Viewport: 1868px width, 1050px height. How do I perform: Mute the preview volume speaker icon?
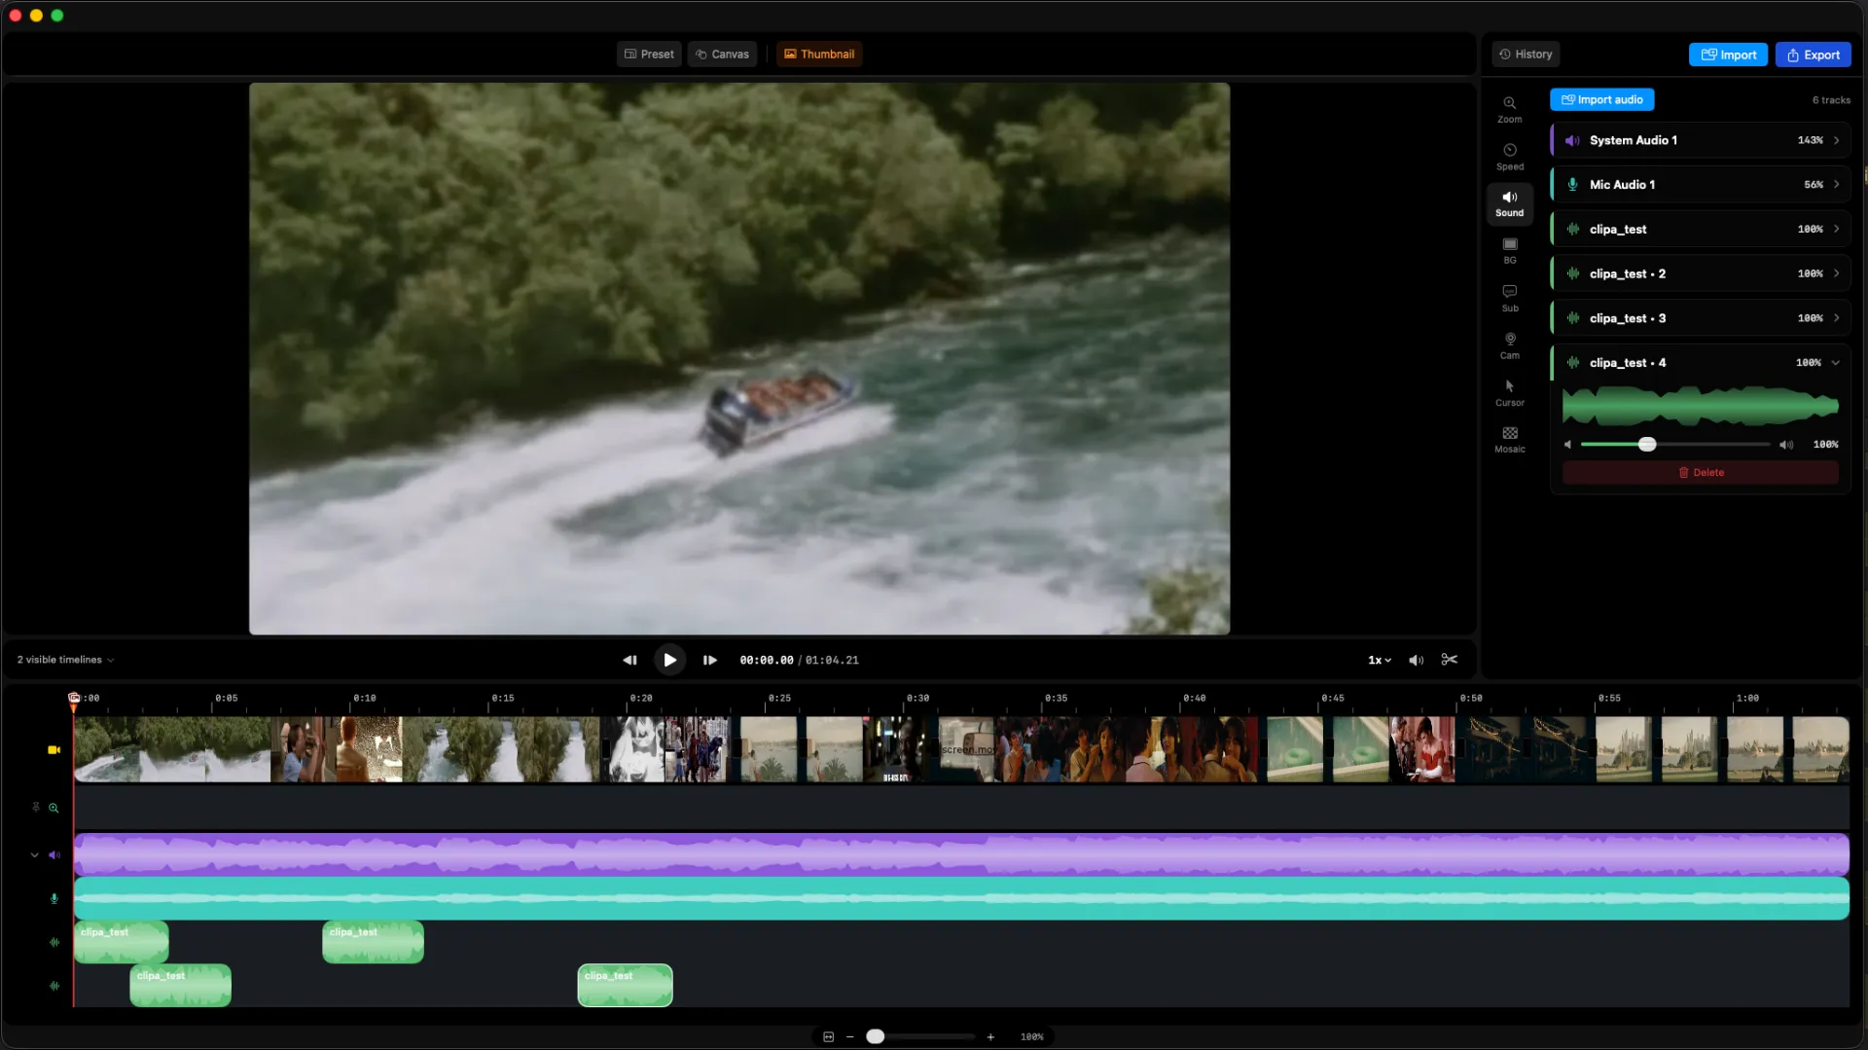click(x=1416, y=660)
